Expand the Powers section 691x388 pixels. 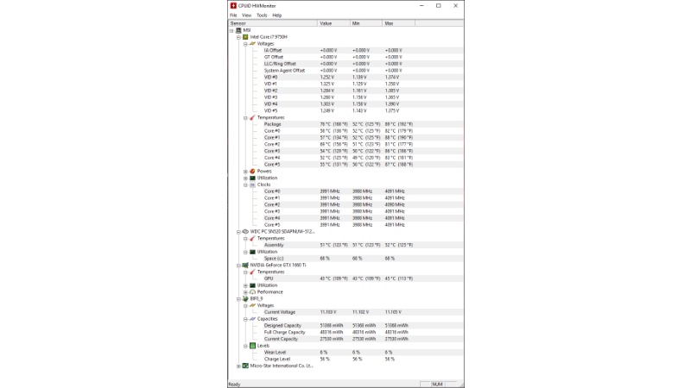[246, 172]
